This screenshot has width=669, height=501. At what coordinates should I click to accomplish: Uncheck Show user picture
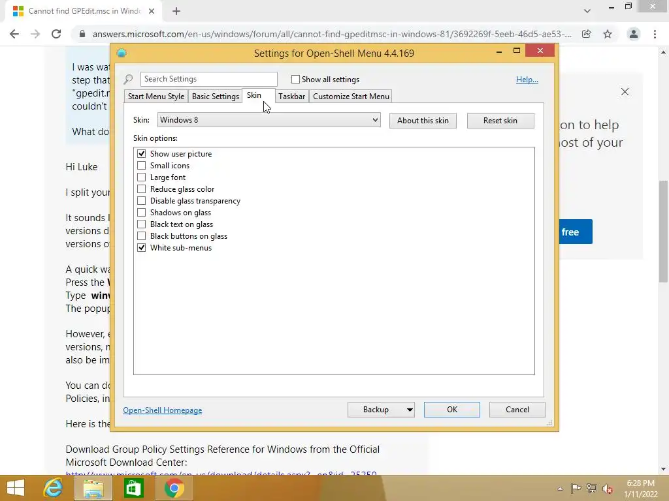142,153
